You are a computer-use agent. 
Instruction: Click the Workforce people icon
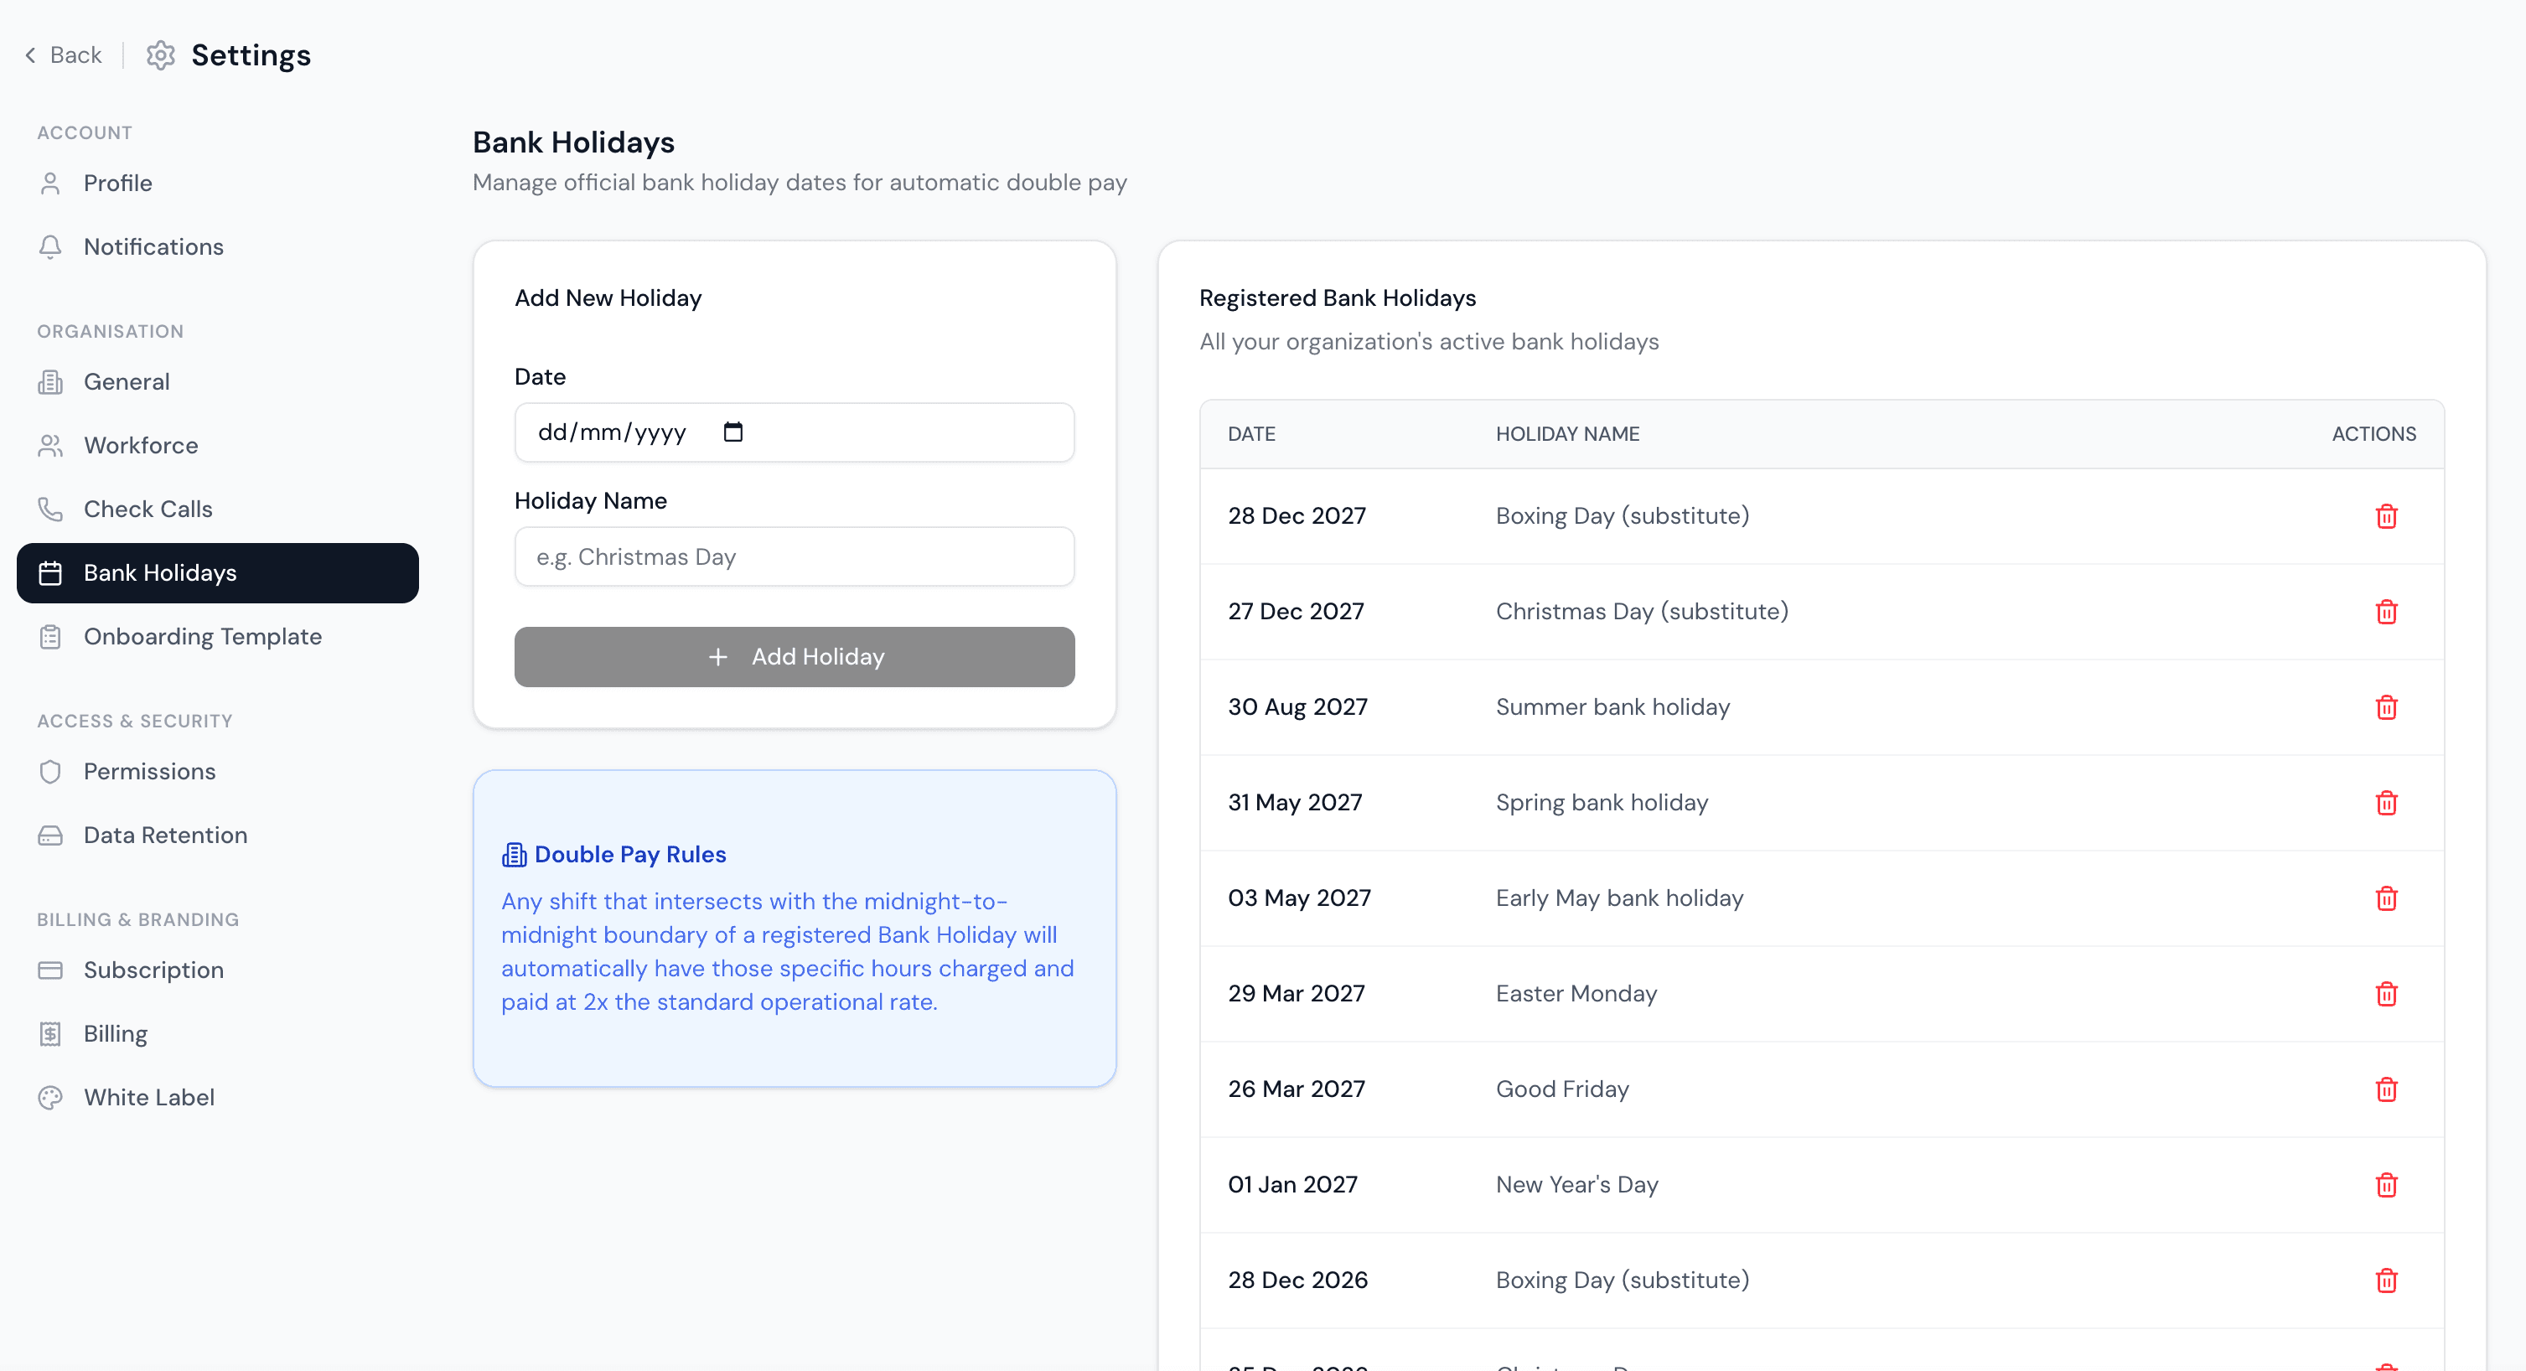[x=50, y=446]
